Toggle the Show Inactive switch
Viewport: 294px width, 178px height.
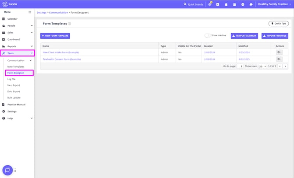click(208, 35)
